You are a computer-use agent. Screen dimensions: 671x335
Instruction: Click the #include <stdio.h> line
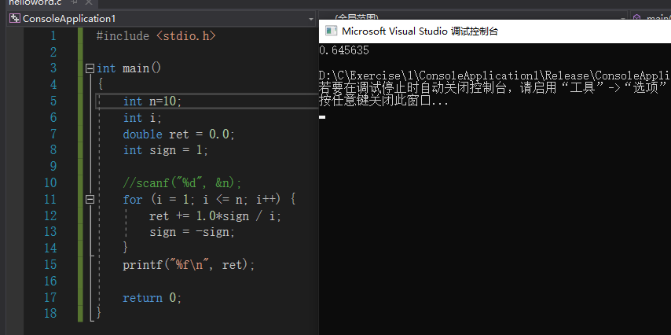tap(156, 36)
